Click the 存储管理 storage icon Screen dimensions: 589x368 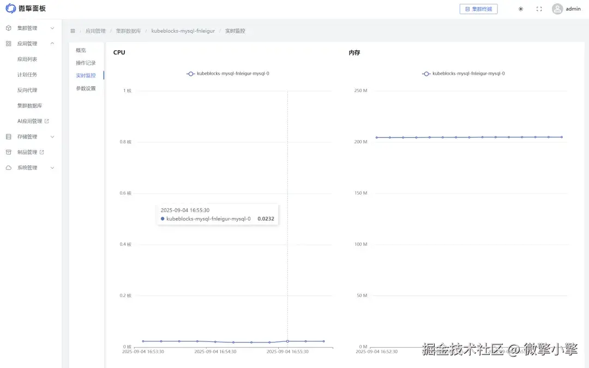click(9, 137)
